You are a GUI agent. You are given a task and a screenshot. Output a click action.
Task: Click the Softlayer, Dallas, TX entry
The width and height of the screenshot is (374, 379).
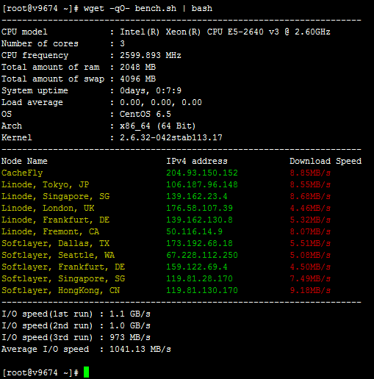click(55, 243)
